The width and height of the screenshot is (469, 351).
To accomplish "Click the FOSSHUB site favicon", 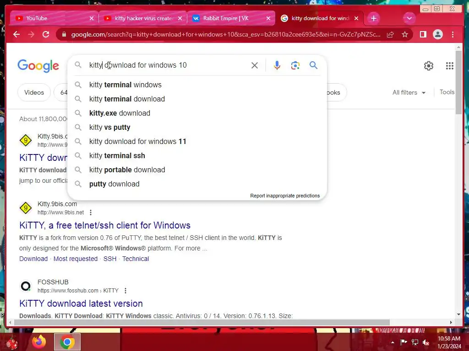I will (26, 286).
